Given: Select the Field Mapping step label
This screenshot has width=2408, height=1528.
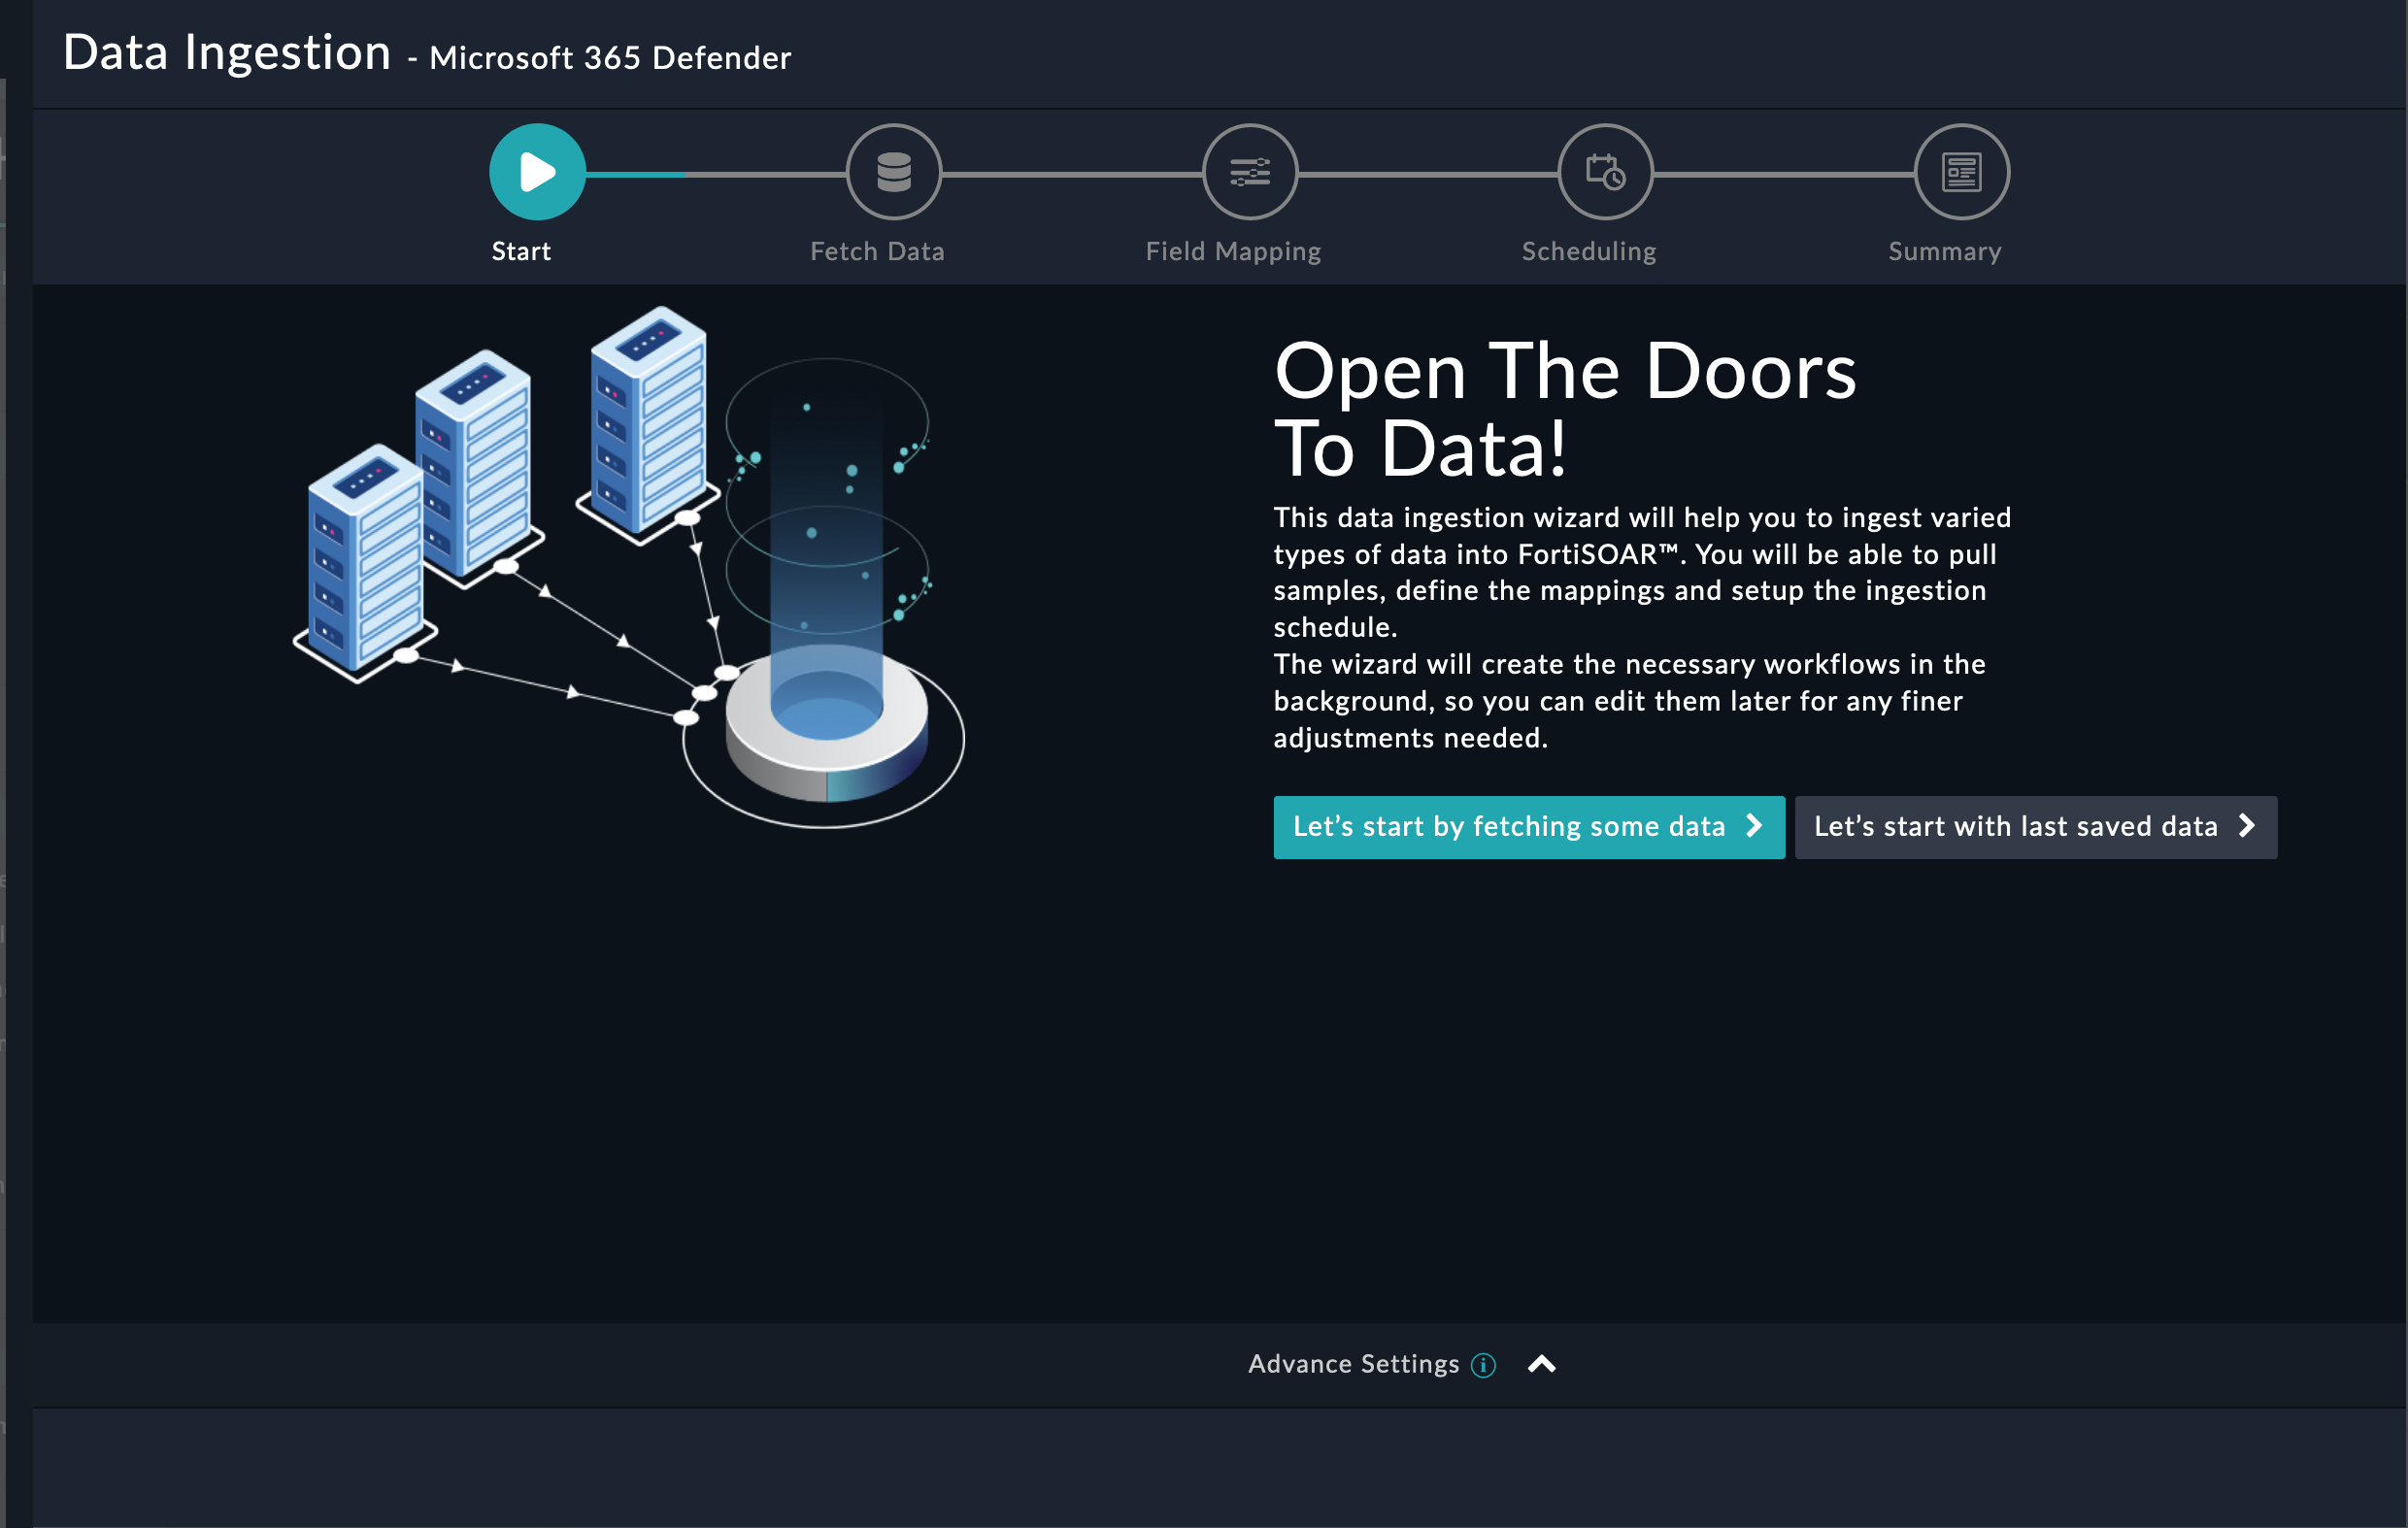Looking at the screenshot, I should pyautogui.click(x=1233, y=251).
